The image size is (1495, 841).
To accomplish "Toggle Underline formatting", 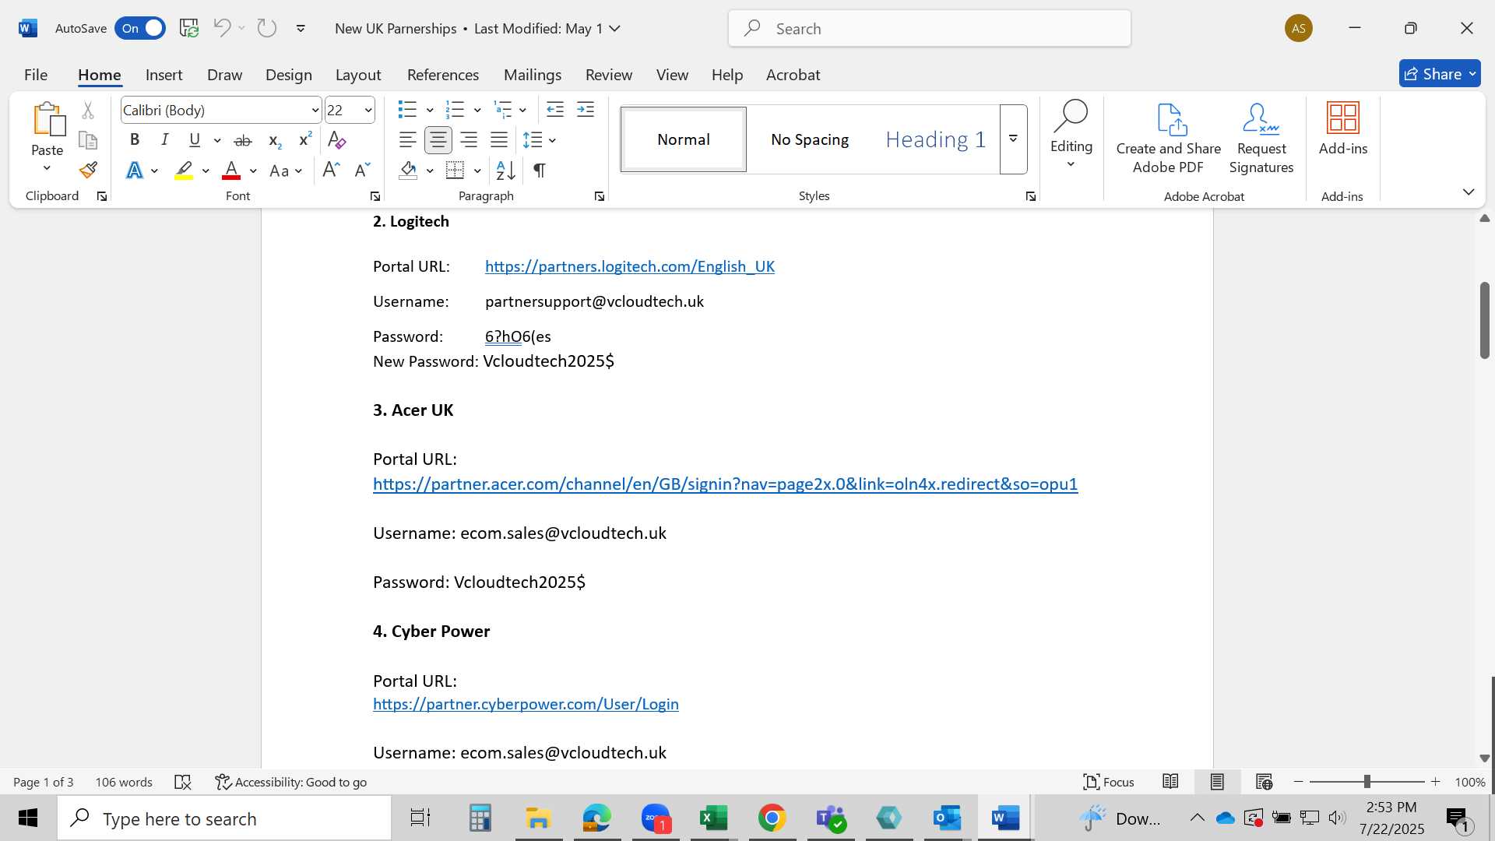I will (x=195, y=140).
